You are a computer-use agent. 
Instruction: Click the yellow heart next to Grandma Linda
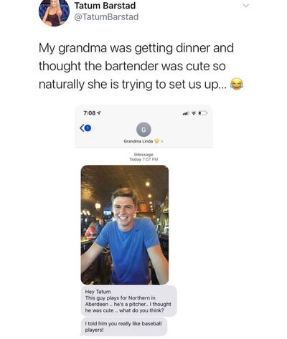pyautogui.click(x=156, y=141)
